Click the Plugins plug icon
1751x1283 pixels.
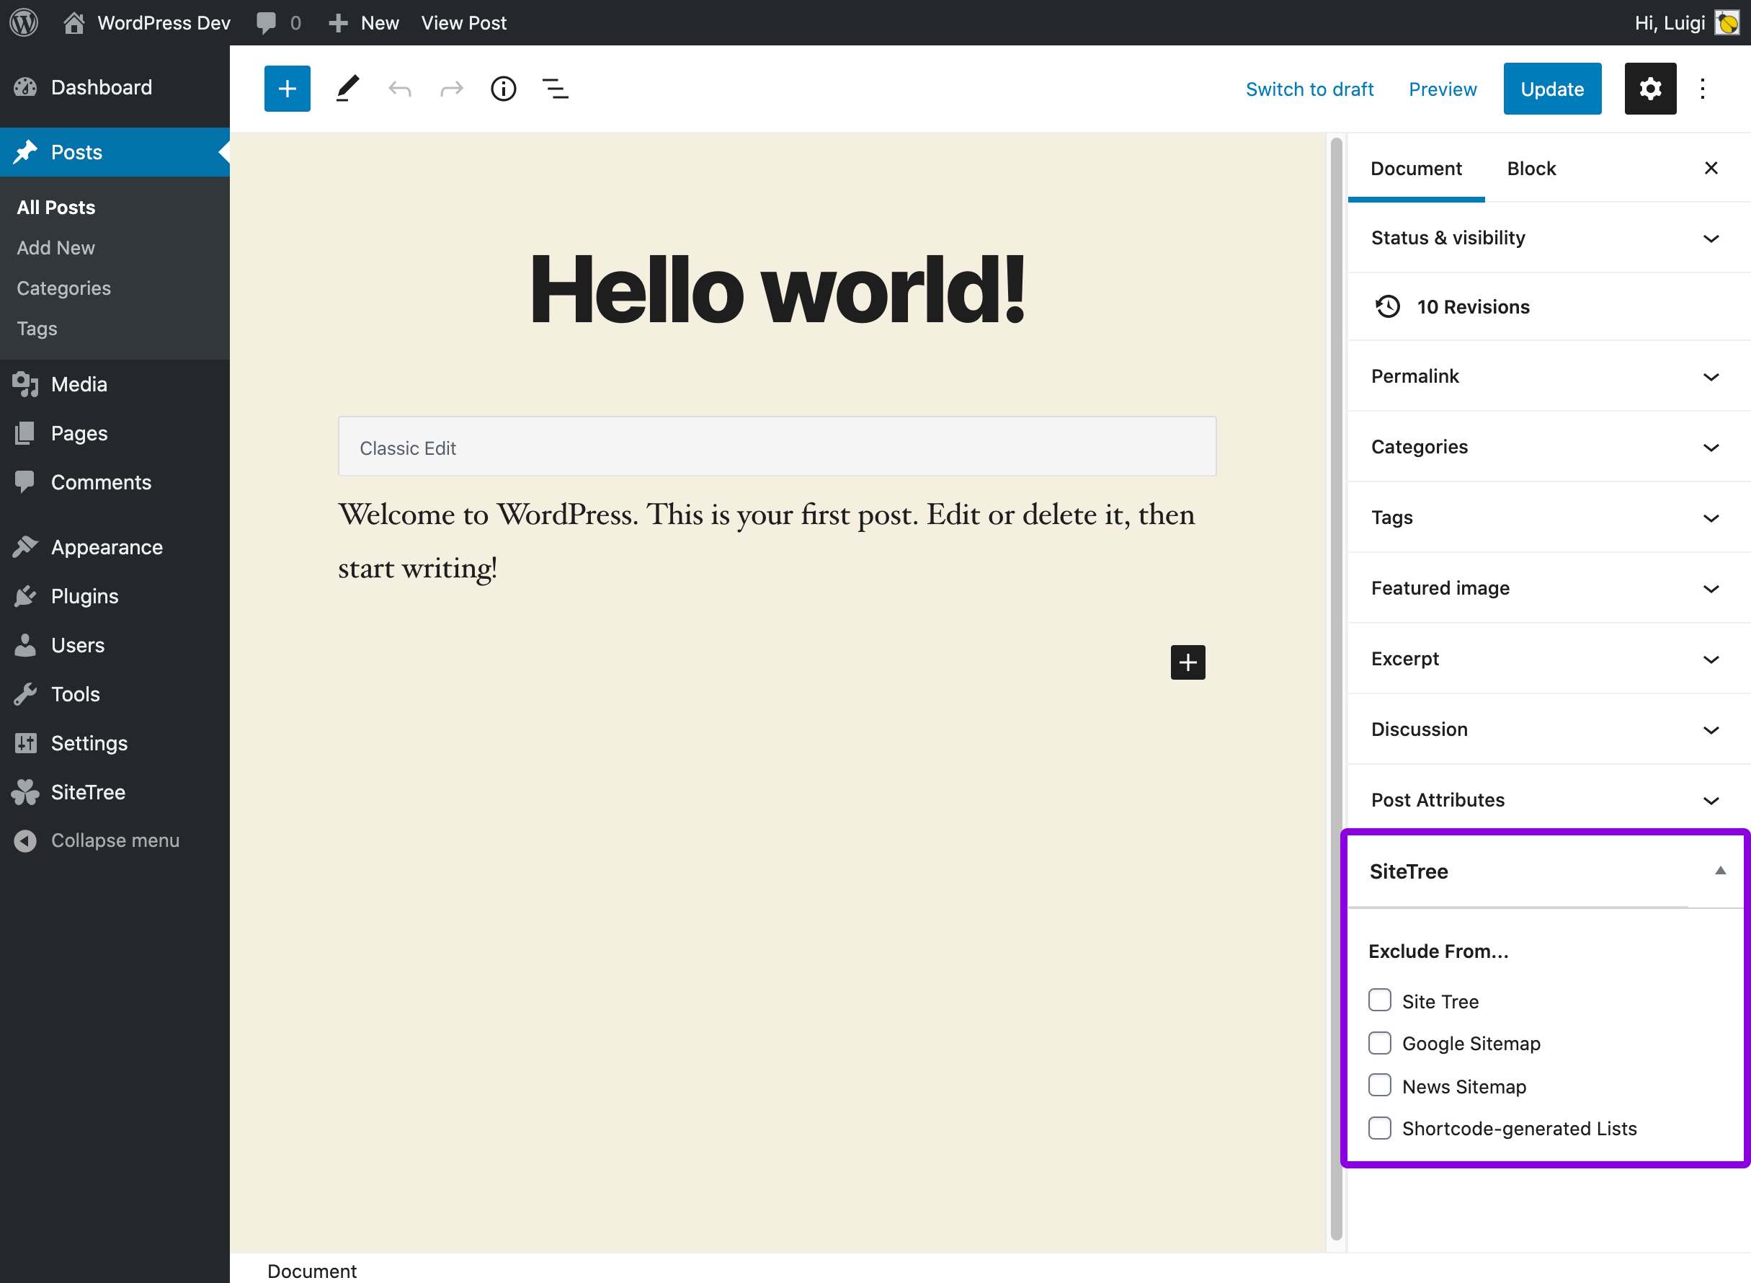click(x=24, y=595)
